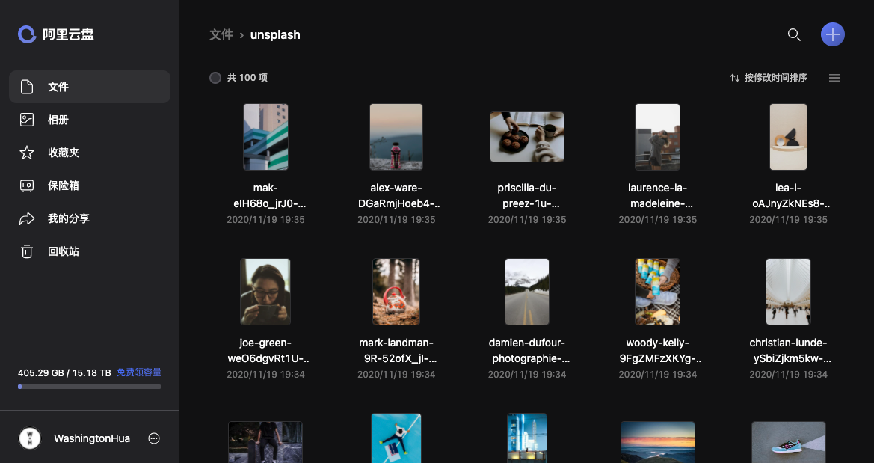Click the storage usage progress bar
This screenshot has width=874, height=463.
click(90, 387)
